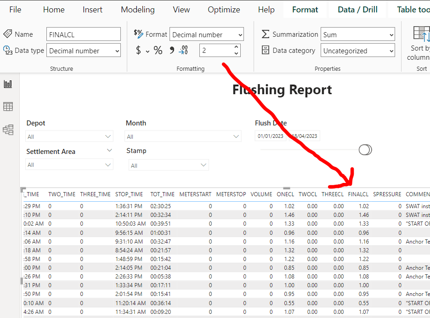The image size is (430, 318).
Task: Click the Data type icon
Action: click(8, 51)
